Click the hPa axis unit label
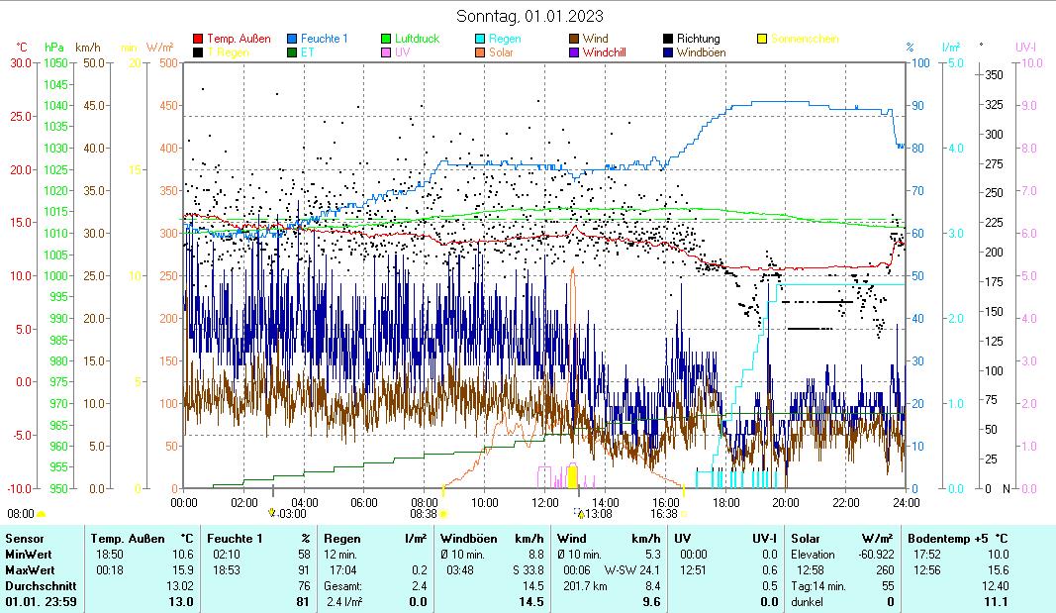The height and width of the screenshot is (613, 1056). click(x=53, y=48)
